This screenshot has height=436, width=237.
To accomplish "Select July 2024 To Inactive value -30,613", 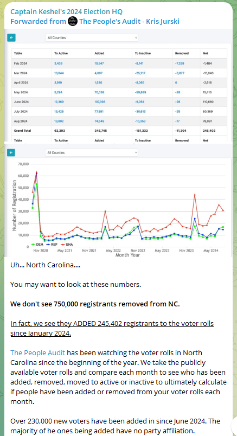I will coord(140,112).
